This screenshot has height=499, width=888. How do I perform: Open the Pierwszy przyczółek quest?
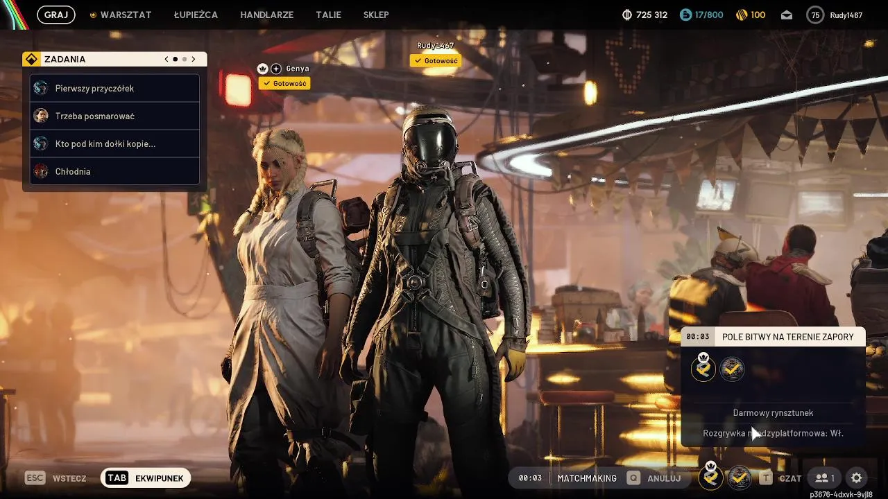point(114,88)
